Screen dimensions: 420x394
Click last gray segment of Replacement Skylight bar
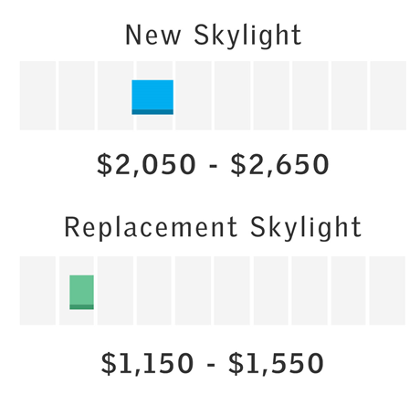(x=387, y=291)
